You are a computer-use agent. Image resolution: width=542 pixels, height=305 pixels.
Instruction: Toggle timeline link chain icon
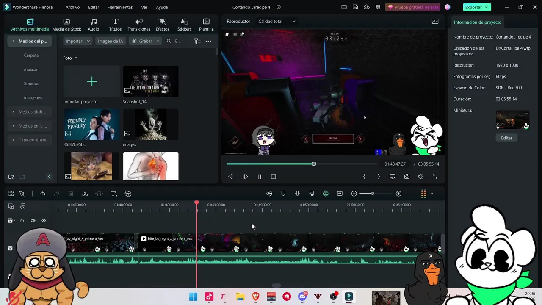coord(23,206)
